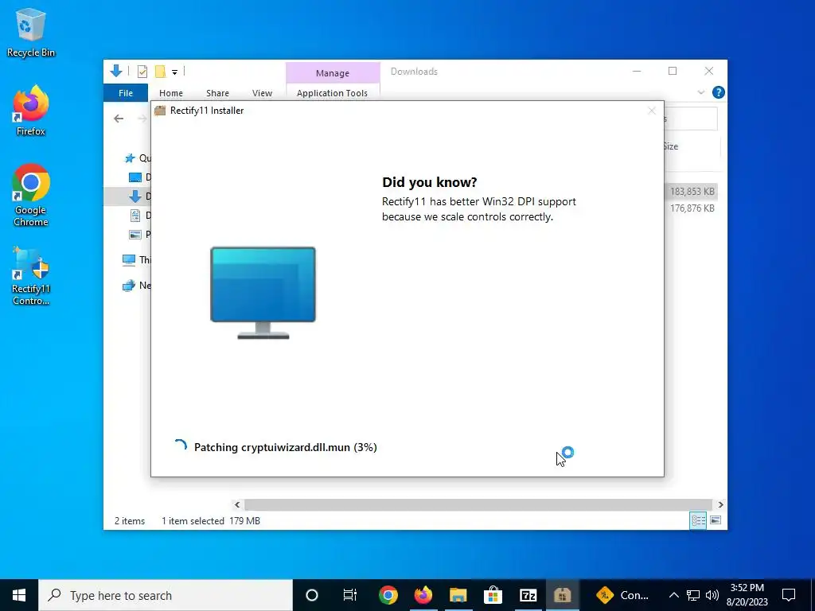
Task: Select the Documents item in navigation pane
Action: tap(138, 215)
